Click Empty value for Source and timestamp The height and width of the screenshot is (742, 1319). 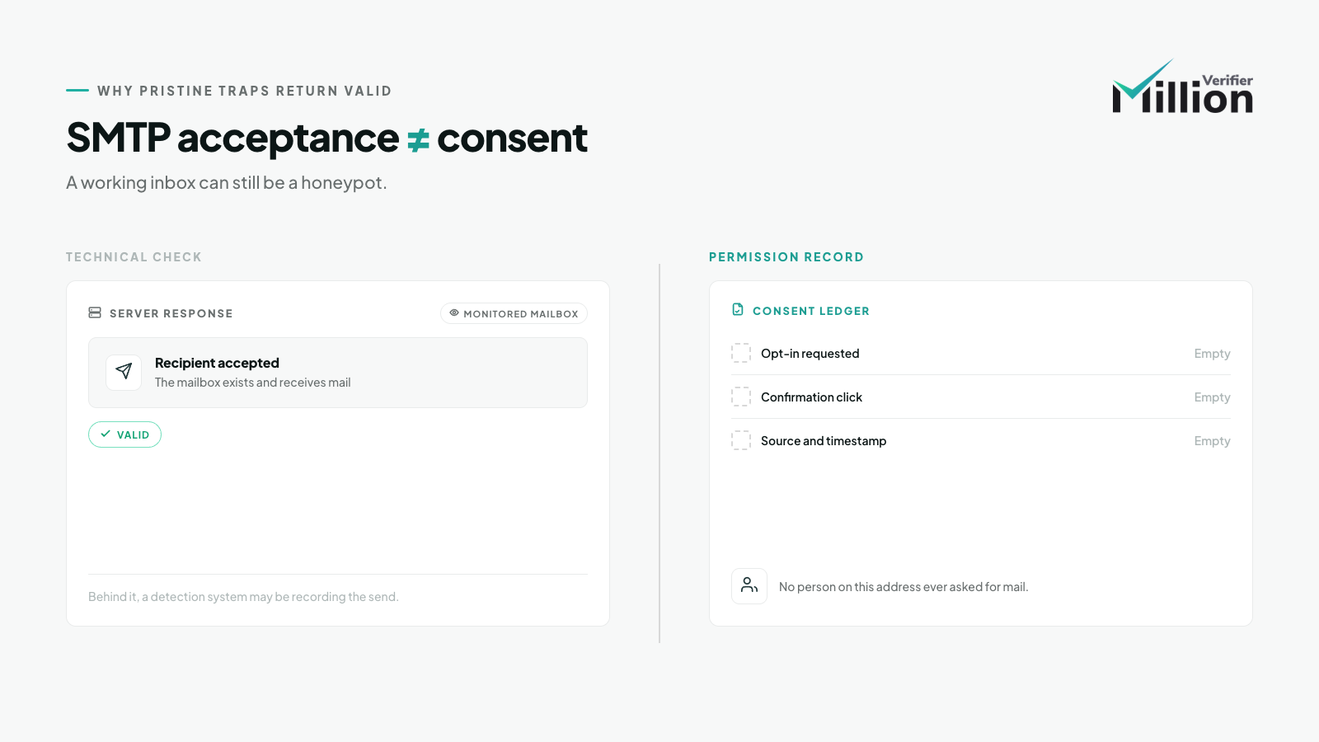click(1212, 441)
